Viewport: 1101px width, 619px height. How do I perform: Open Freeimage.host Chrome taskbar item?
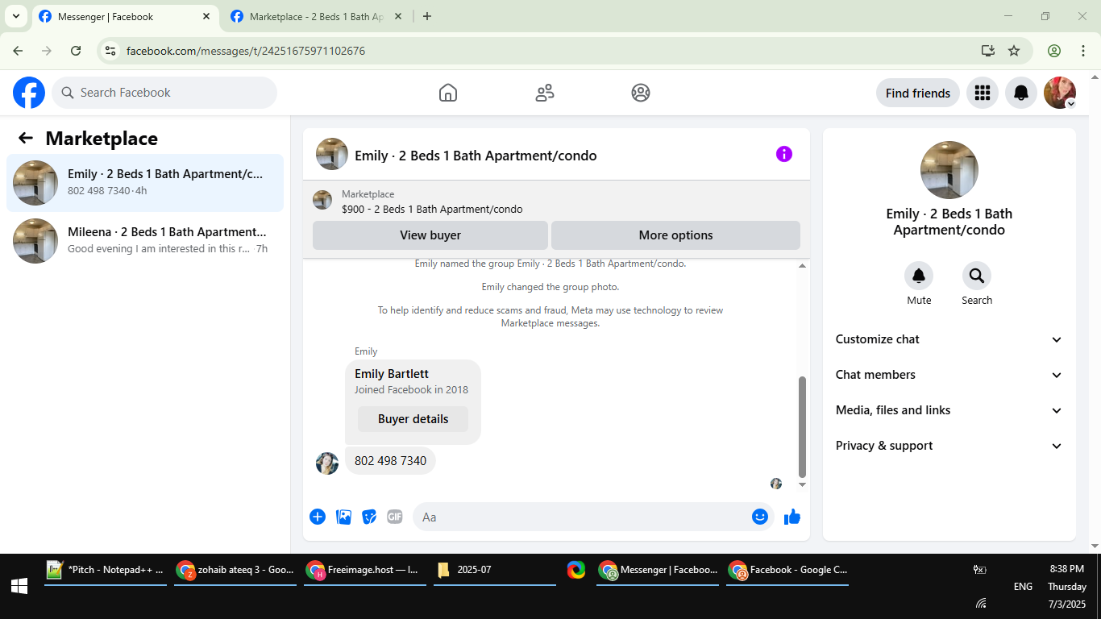click(365, 570)
